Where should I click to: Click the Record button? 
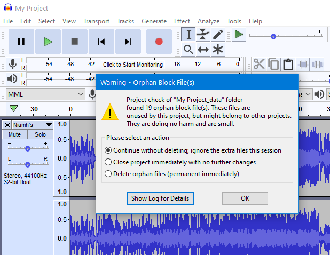pos(159,42)
